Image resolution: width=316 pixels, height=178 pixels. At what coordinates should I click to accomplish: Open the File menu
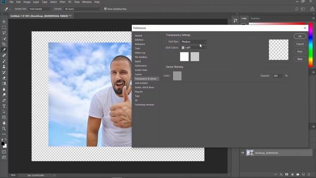click(x=11, y=2)
